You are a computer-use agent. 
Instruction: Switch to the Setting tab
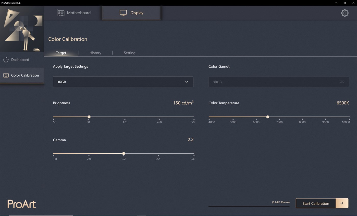coord(130,53)
